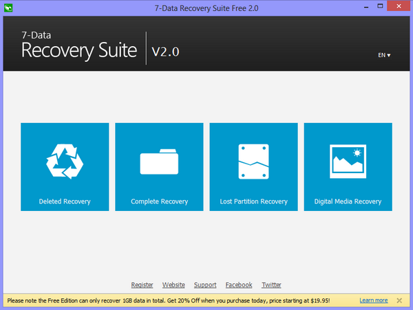
Task: Click the V2.0 version label
Action: pos(165,52)
